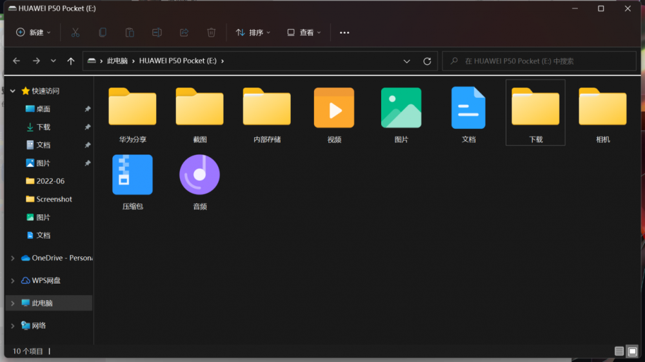Expand the OneDrive - Personal node

(x=13, y=258)
